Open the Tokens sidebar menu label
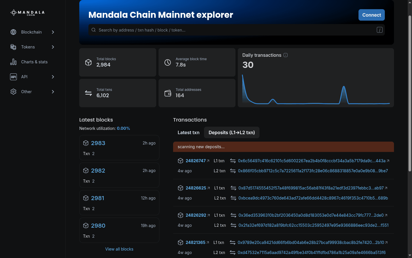412x258 pixels. [x=28, y=47]
